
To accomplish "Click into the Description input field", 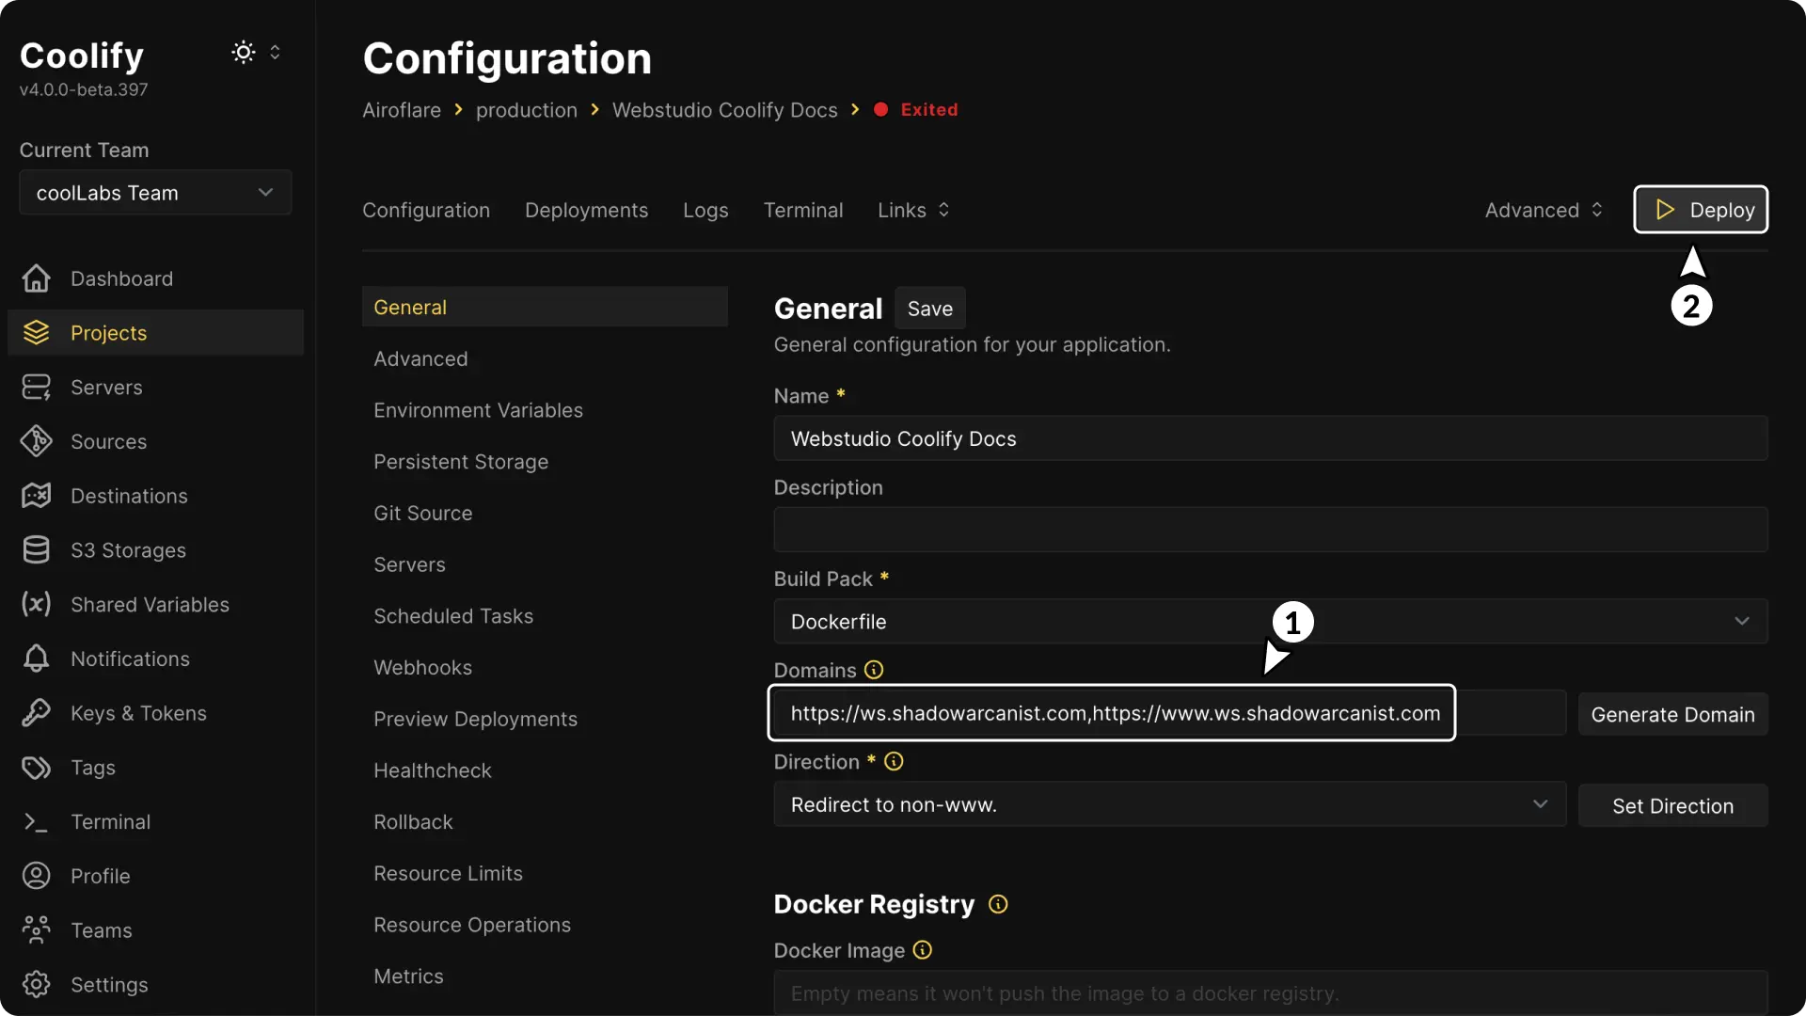I will tap(1270, 530).
